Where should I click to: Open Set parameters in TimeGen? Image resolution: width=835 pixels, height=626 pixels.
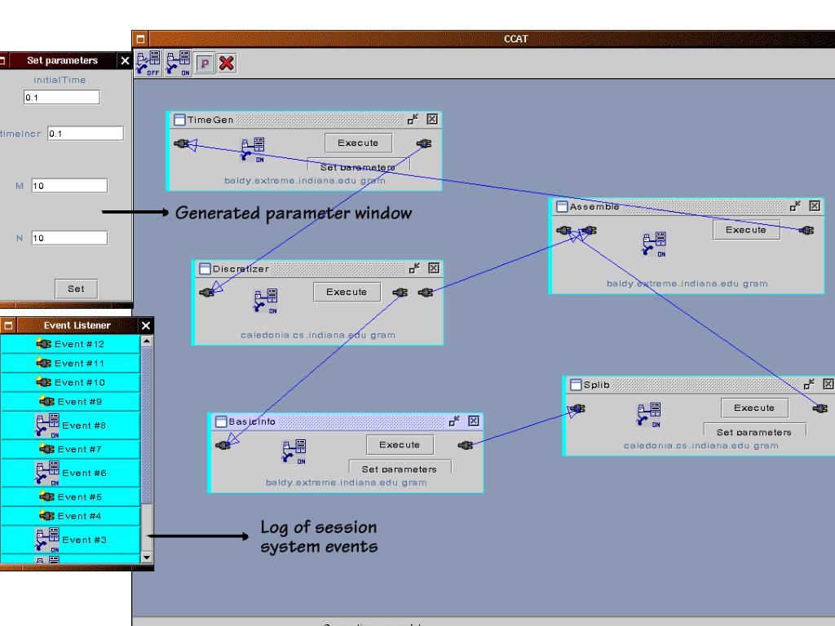point(359,165)
